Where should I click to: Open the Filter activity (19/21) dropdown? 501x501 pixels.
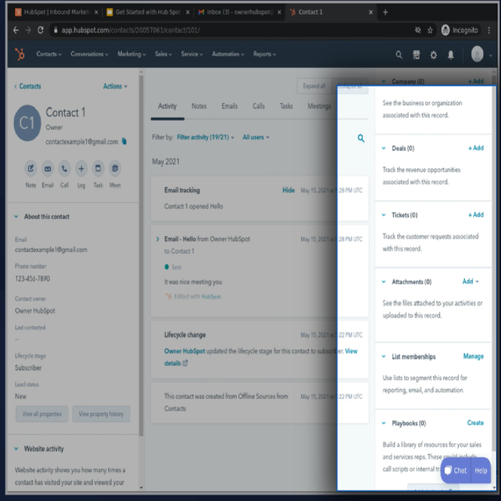(205, 137)
